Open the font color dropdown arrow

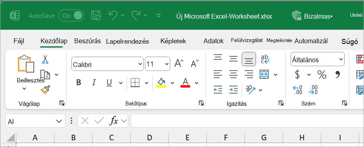(x=196, y=83)
